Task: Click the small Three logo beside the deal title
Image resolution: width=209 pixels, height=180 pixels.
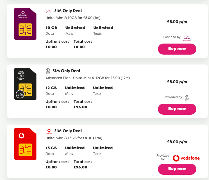Action: click(48, 71)
